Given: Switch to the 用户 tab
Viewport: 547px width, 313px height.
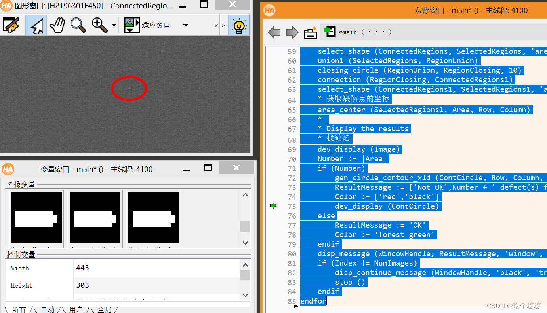Looking at the screenshot, I should pos(76,309).
